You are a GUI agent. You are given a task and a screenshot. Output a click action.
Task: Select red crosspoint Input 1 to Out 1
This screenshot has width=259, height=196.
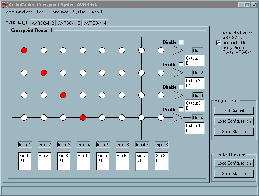point(24,50)
